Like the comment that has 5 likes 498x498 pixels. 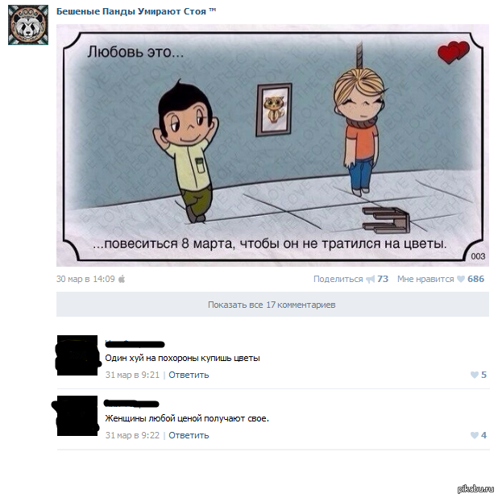coord(479,375)
